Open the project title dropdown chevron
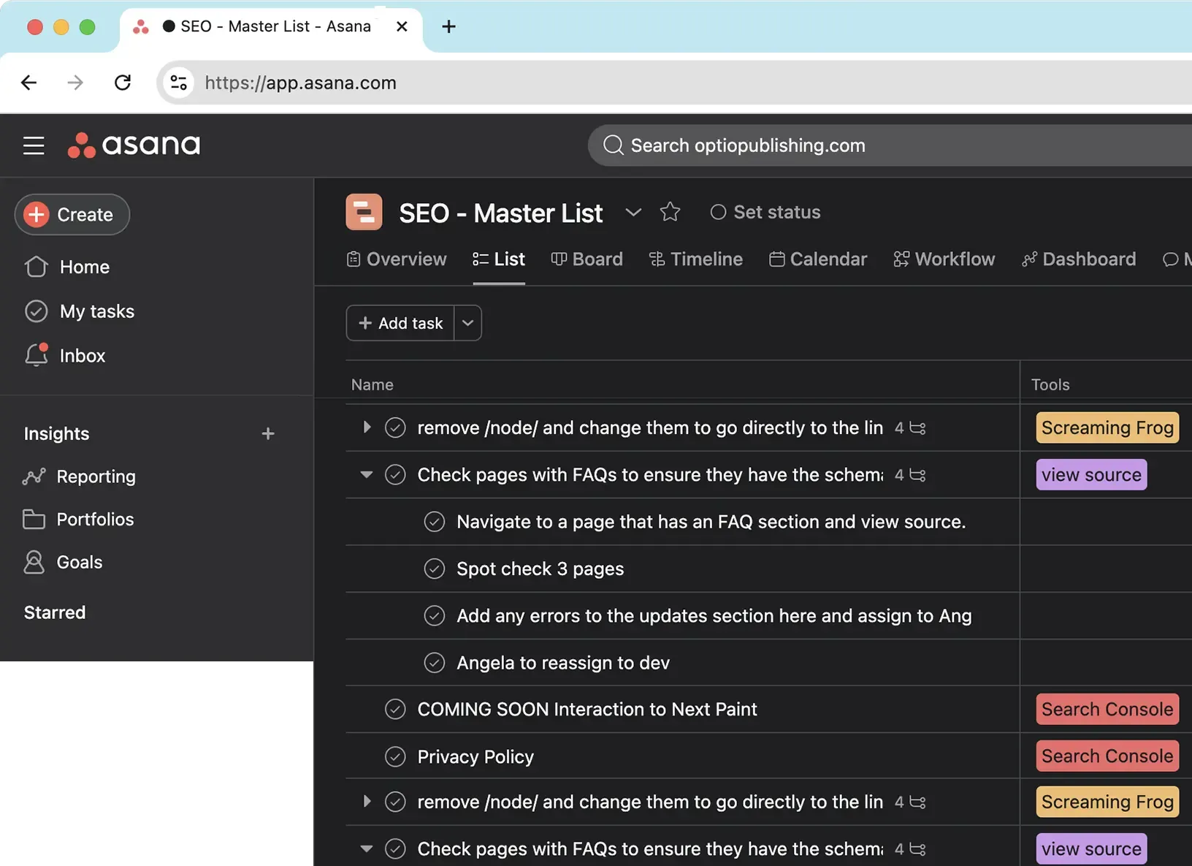 coord(633,212)
